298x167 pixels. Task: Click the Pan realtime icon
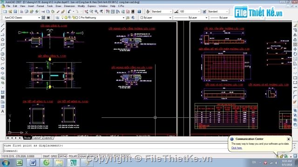click(86, 12)
